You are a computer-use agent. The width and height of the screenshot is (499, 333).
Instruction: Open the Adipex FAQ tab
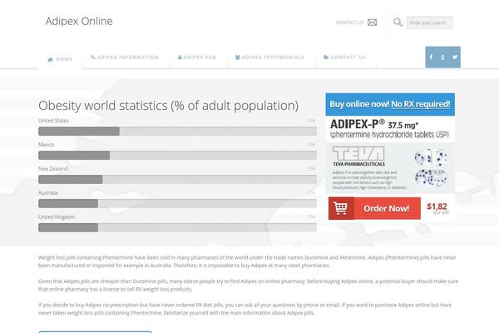tap(197, 57)
